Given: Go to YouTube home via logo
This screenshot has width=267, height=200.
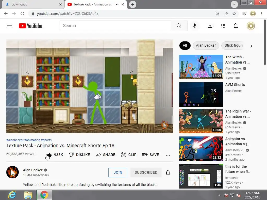Looking at the screenshot, I should [x=31, y=26].
